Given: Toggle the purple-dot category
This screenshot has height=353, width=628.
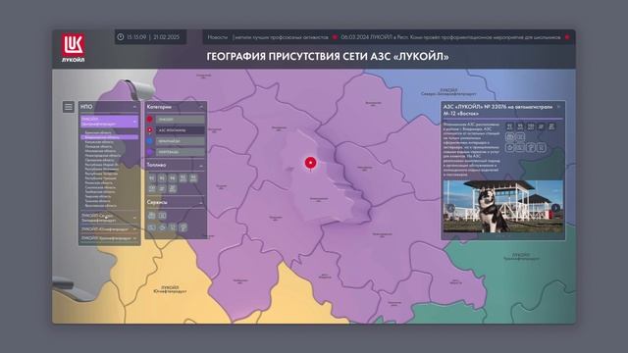Looking at the screenshot, I should 177,152.
